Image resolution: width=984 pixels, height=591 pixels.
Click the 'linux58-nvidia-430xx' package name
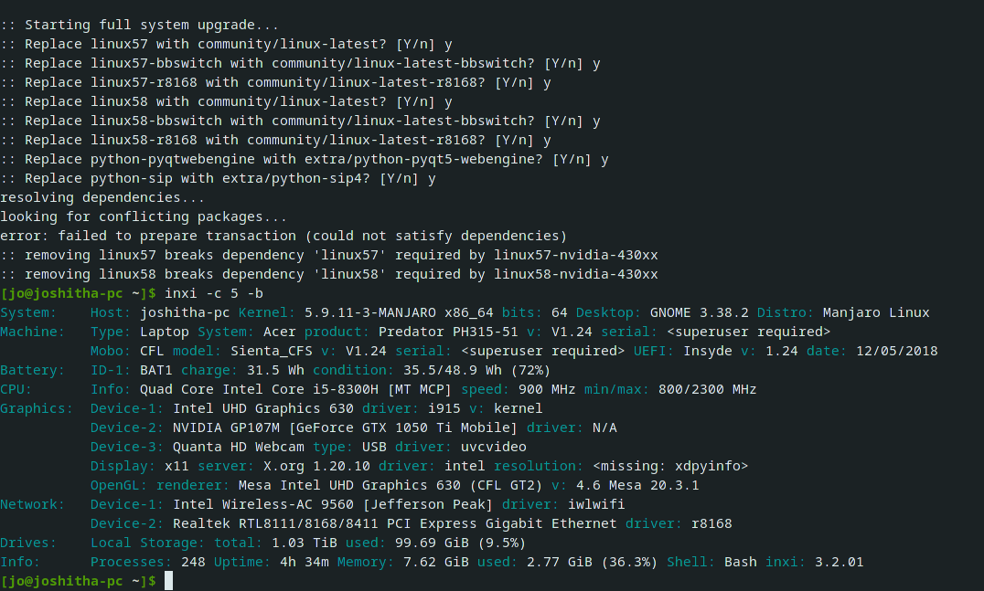coord(575,274)
